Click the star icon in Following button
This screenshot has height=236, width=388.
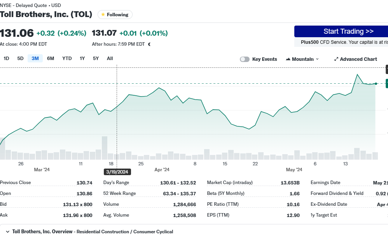pos(103,15)
